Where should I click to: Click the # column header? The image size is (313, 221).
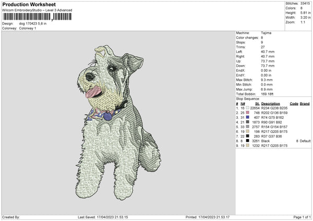click(x=237, y=104)
